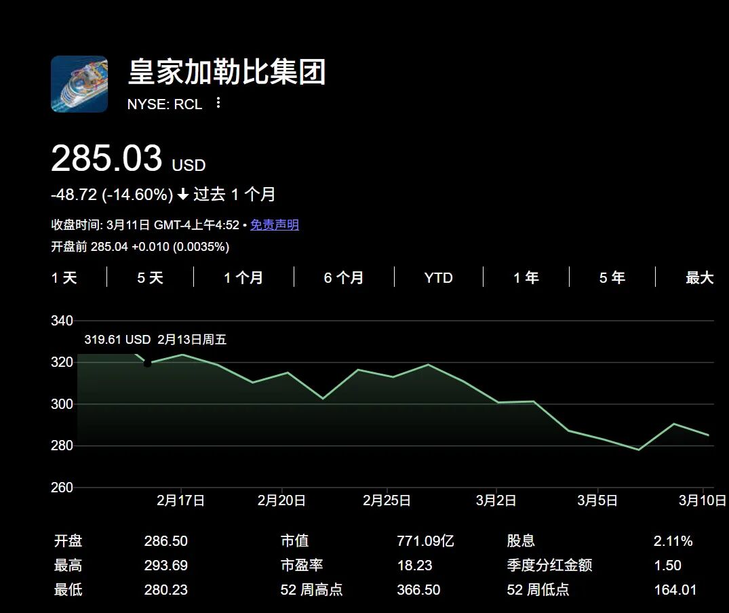This screenshot has height=613, width=729.
Task: Click the 2月17日 x-axis label
Action: point(181,500)
